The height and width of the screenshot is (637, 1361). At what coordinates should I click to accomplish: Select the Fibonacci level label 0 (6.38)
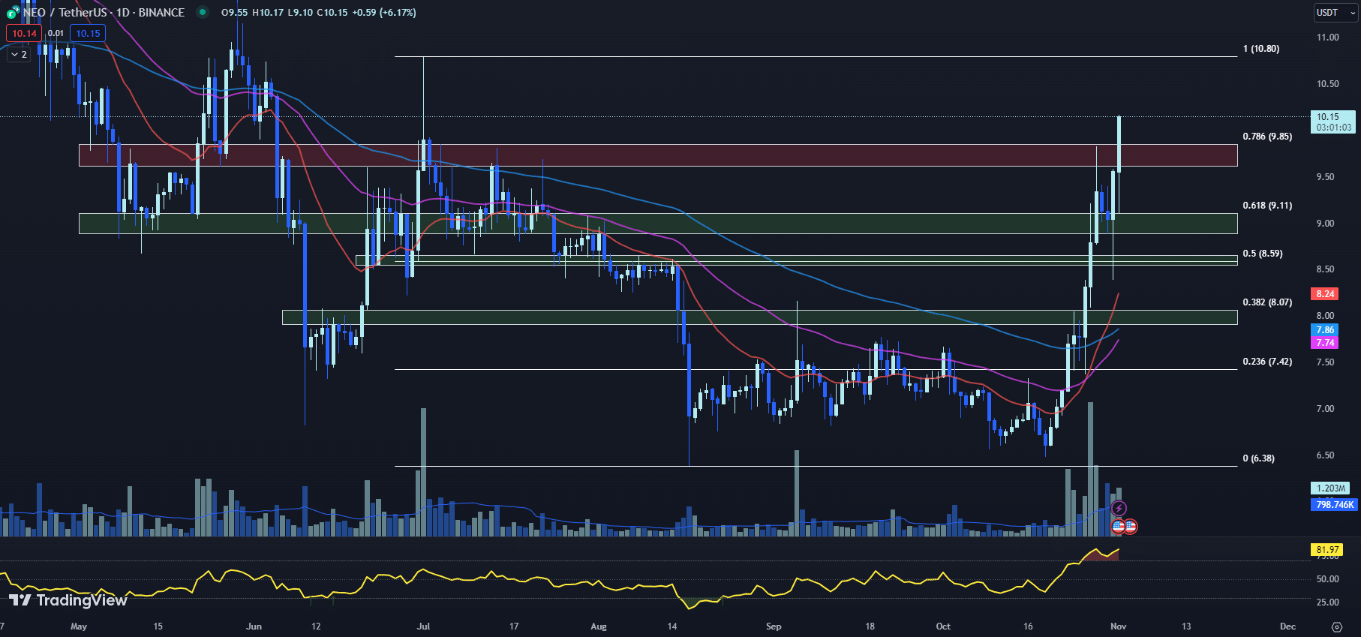[1258, 458]
